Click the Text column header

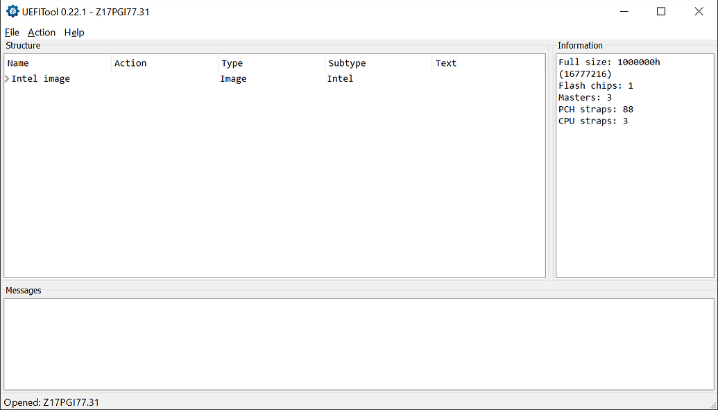(446, 63)
